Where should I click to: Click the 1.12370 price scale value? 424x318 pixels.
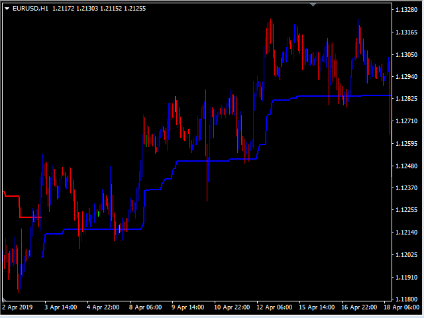(406, 187)
